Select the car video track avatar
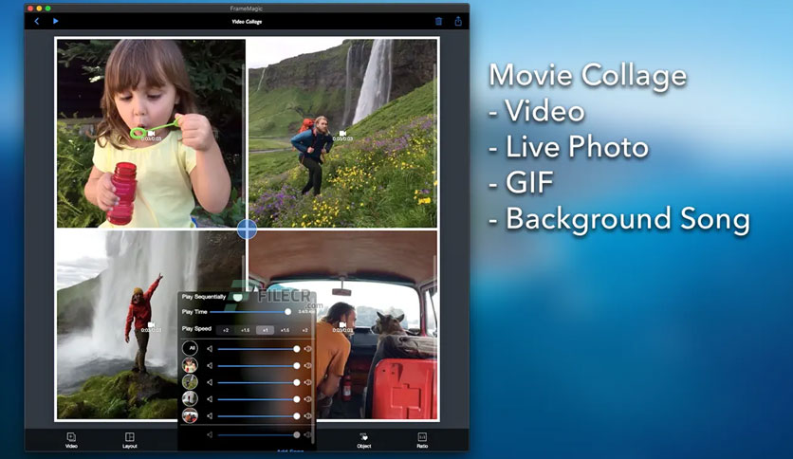Image resolution: width=793 pixels, height=459 pixels. pyautogui.click(x=190, y=415)
